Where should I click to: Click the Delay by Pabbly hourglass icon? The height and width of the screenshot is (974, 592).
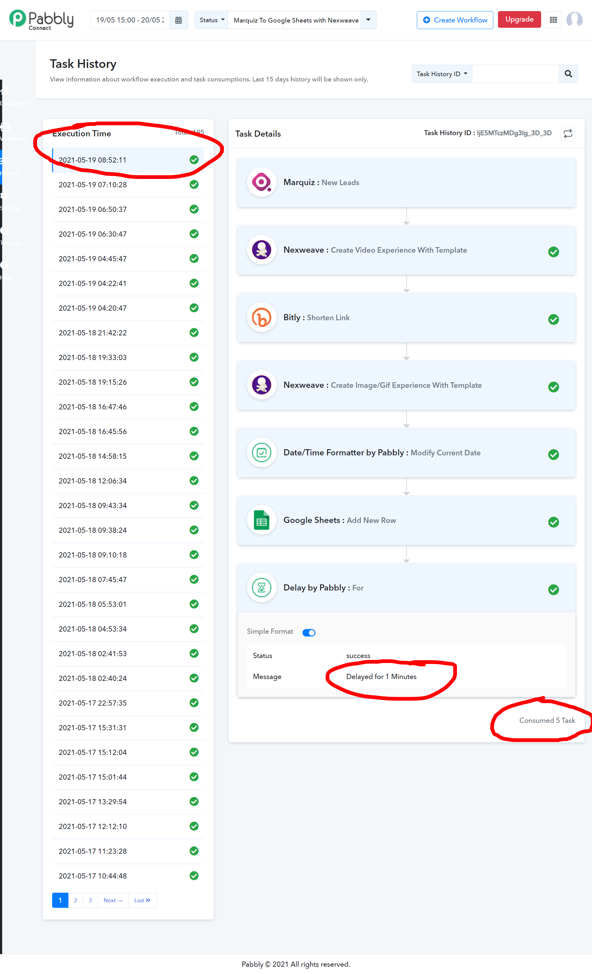point(261,588)
